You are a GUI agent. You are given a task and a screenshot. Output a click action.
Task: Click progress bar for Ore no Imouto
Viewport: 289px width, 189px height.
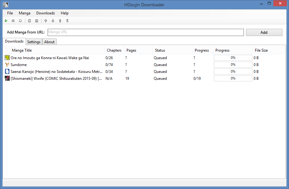point(233,58)
